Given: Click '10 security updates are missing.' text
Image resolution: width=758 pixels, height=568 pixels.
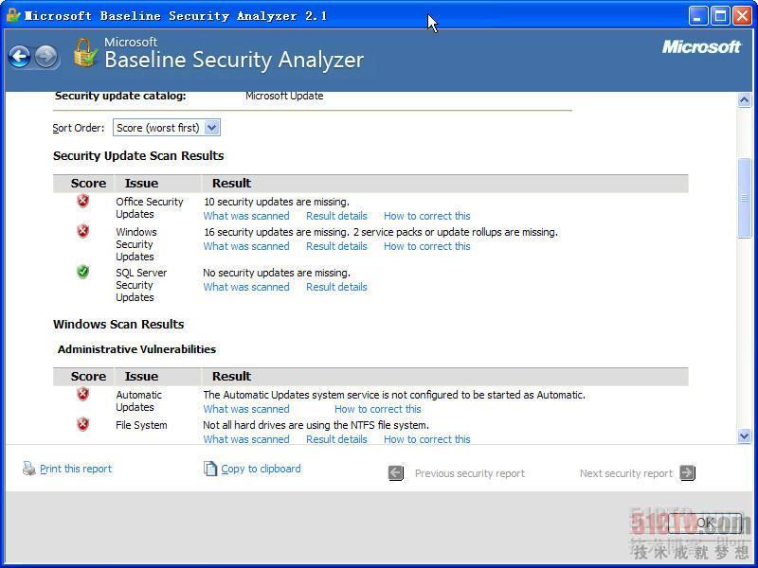Looking at the screenshot, I should click(276, 202).
